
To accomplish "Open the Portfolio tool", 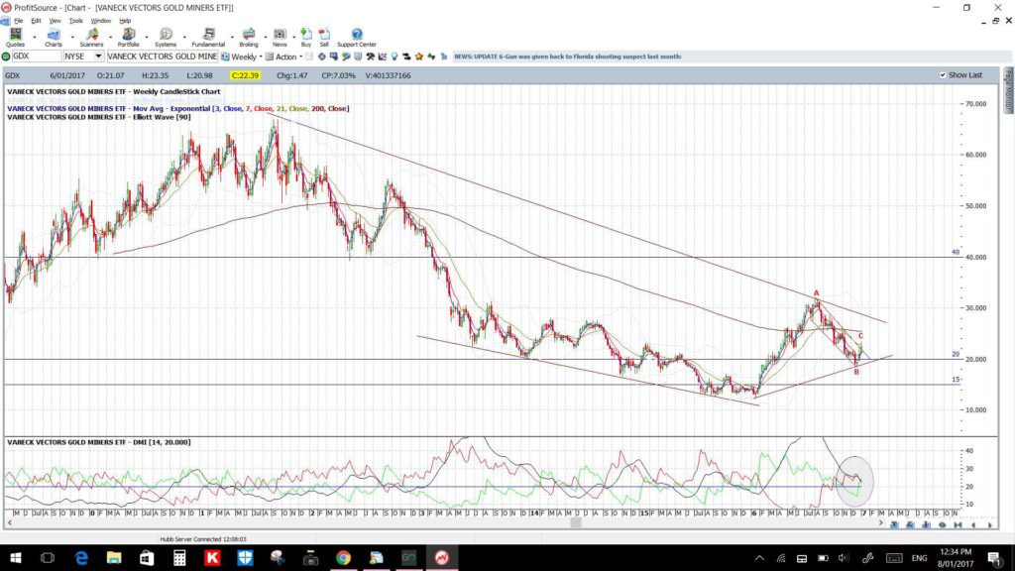I will pos(128,38).
